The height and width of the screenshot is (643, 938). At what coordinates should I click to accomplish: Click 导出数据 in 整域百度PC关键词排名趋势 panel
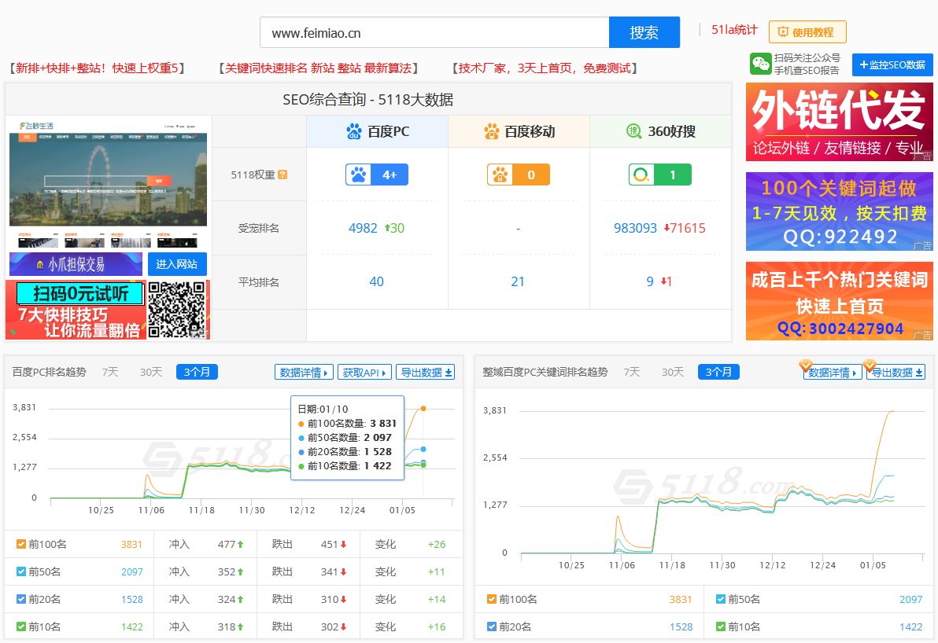click(897, 373)
